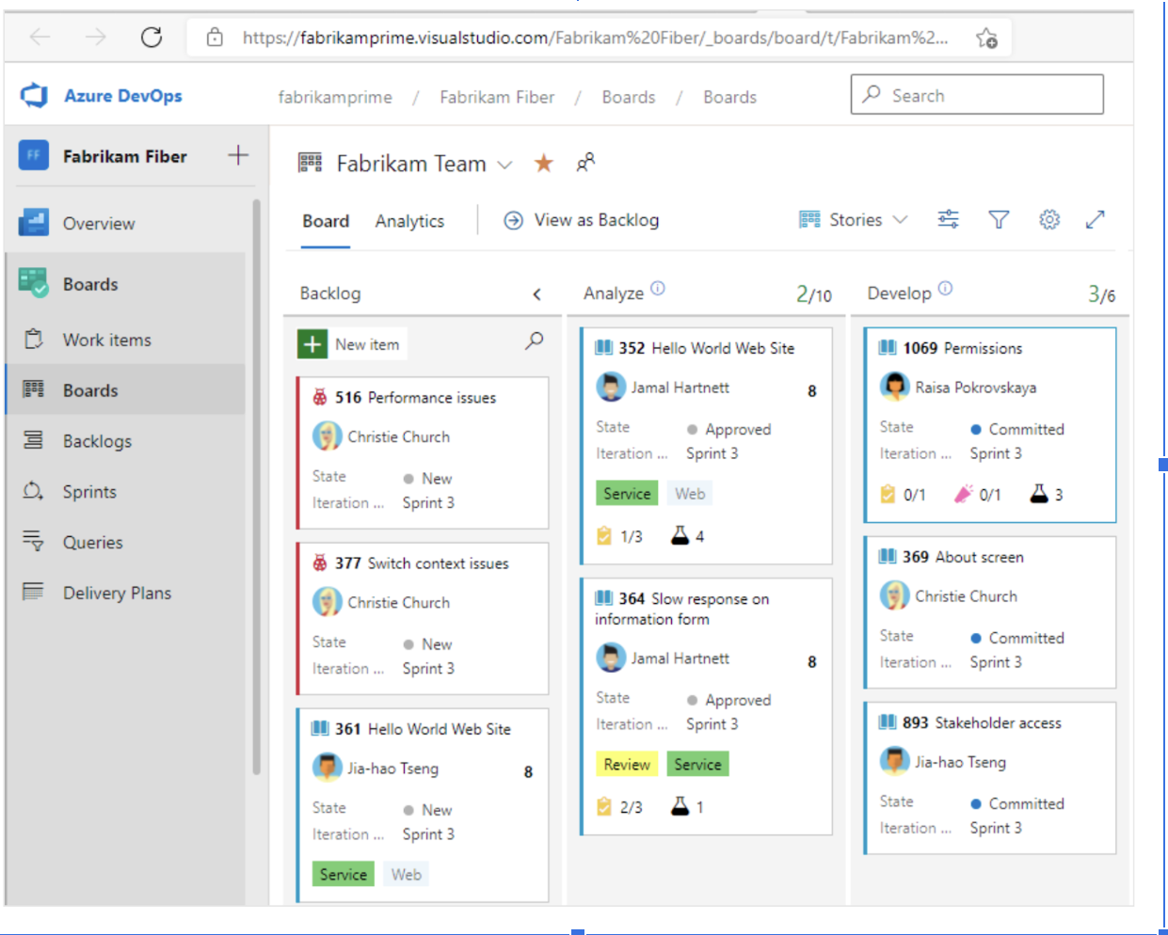The height and width of the screenshot is (935, 1168).
Task: Click the first Boards breadcrumb link
Action: (x=629, y=97)
